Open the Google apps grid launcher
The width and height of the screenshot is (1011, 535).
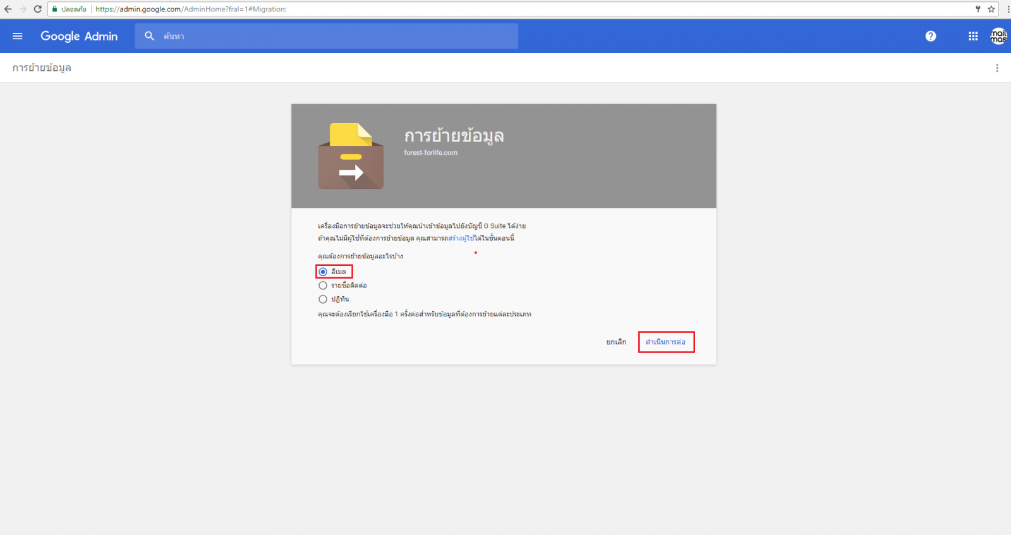[x=973, y=36]
